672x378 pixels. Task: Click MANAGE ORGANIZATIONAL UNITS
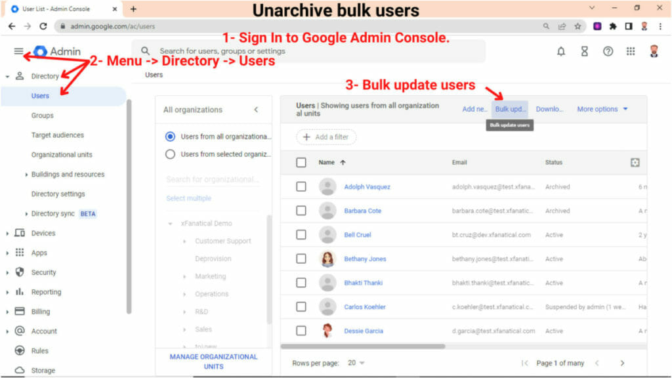(x=213, y=361)
